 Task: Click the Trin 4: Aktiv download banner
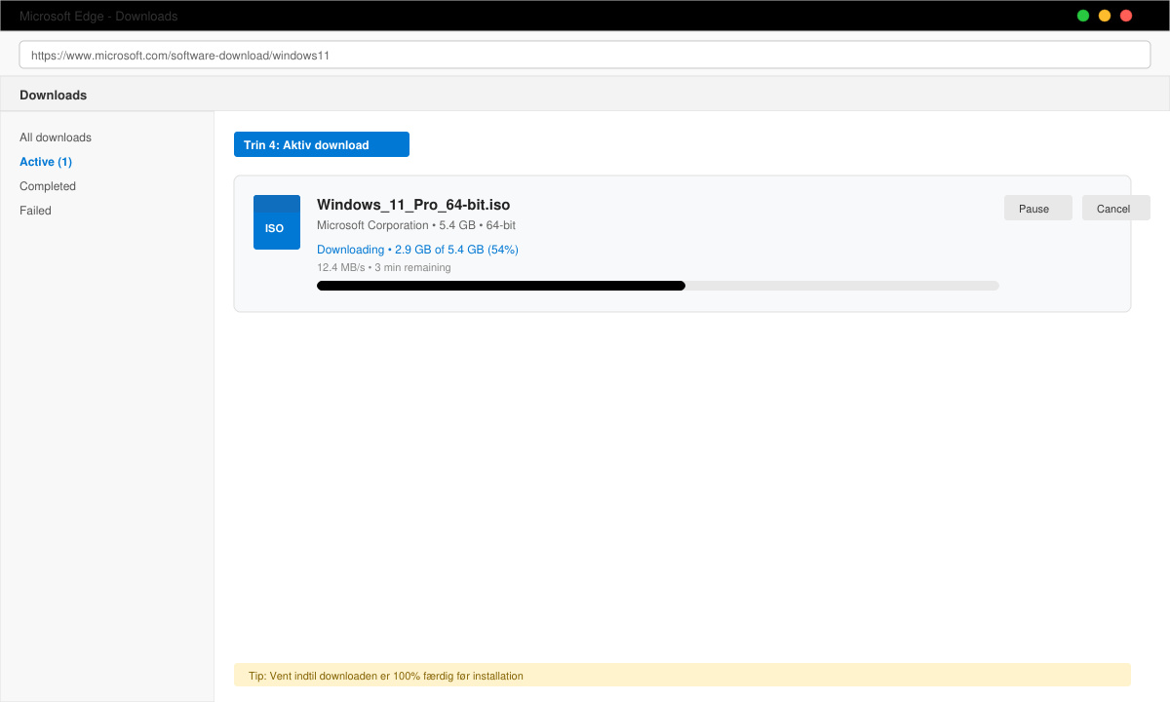point(322,144)
